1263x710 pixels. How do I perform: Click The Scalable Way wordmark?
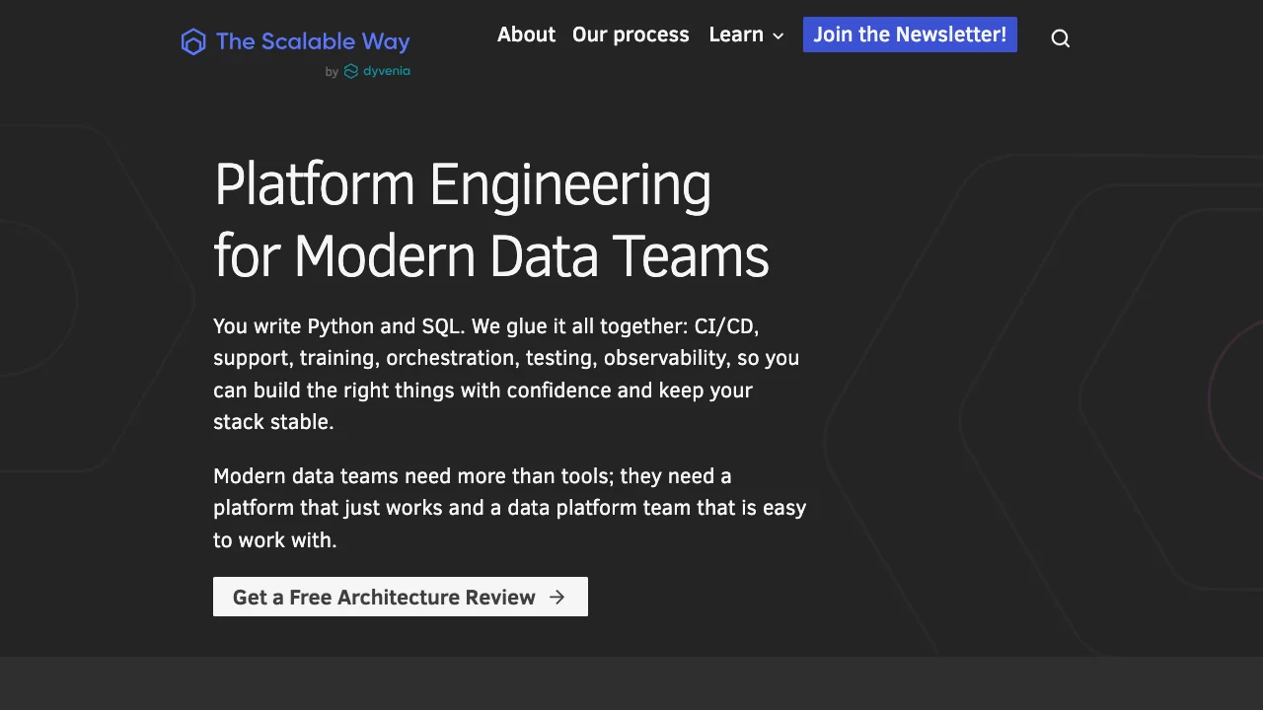tap(313, 41)
